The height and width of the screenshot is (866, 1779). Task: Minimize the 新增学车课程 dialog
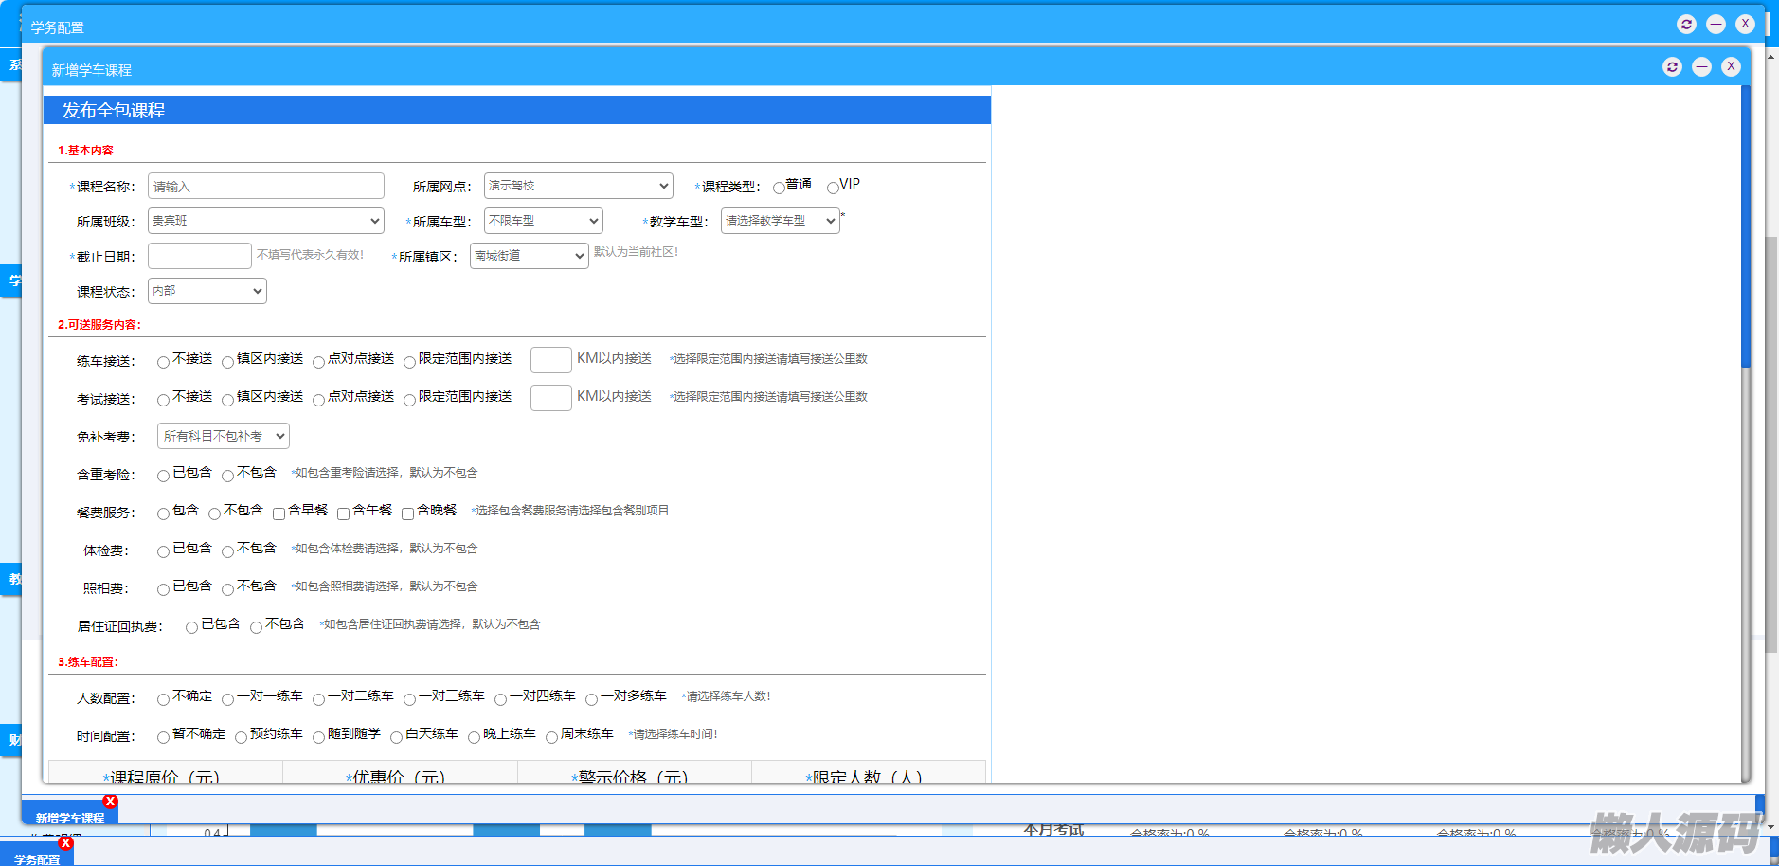tap(1701, 67)
